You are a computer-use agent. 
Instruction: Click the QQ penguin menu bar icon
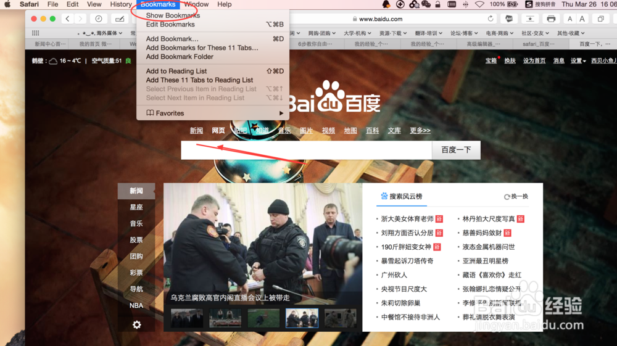pos(386,4)
